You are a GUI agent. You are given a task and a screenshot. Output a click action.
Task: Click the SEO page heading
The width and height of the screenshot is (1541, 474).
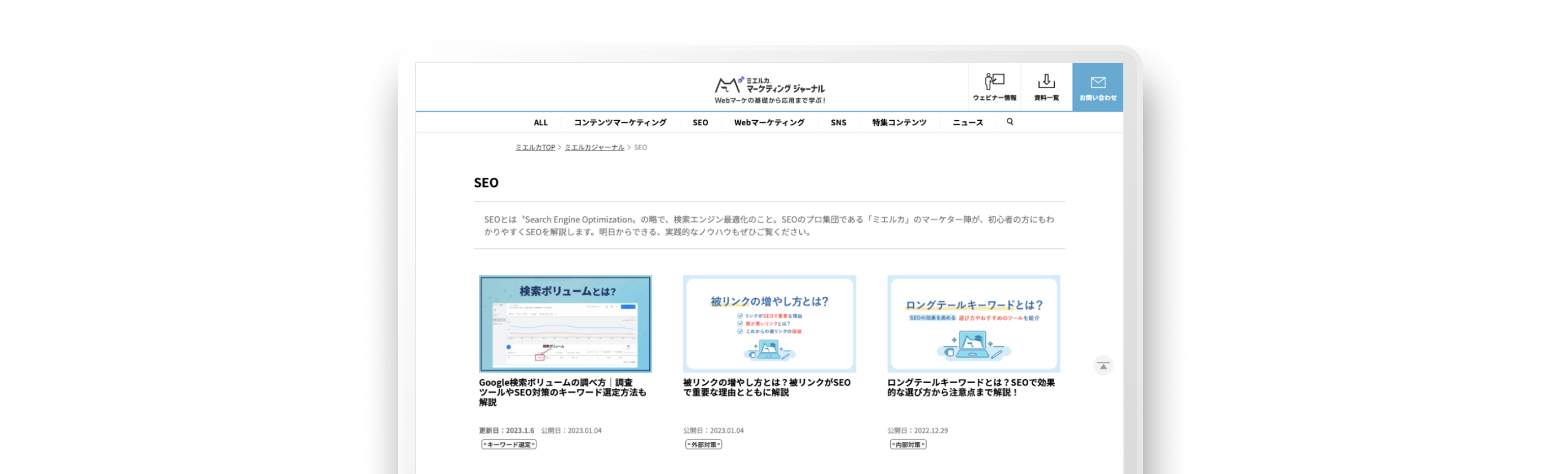tap(486, 182)
